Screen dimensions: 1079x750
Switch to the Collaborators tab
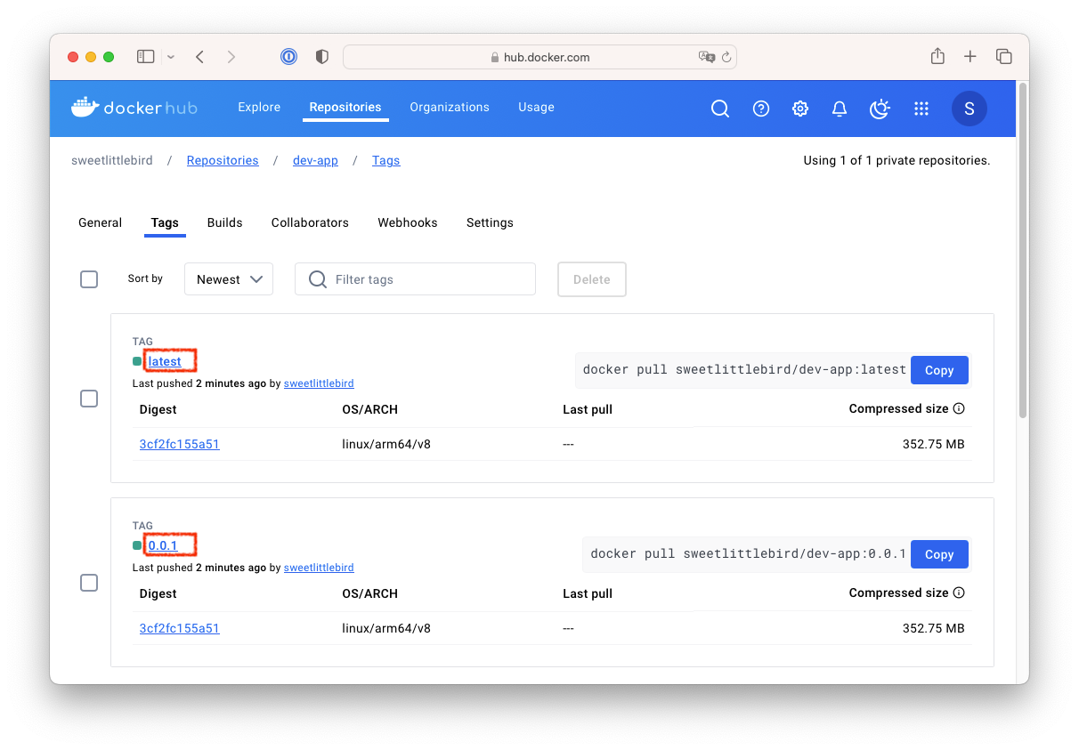point(310,222)
